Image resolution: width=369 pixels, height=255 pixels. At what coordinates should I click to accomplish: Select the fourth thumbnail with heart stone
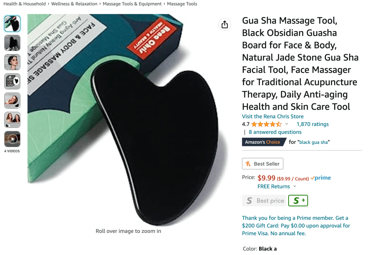point(12,82)
